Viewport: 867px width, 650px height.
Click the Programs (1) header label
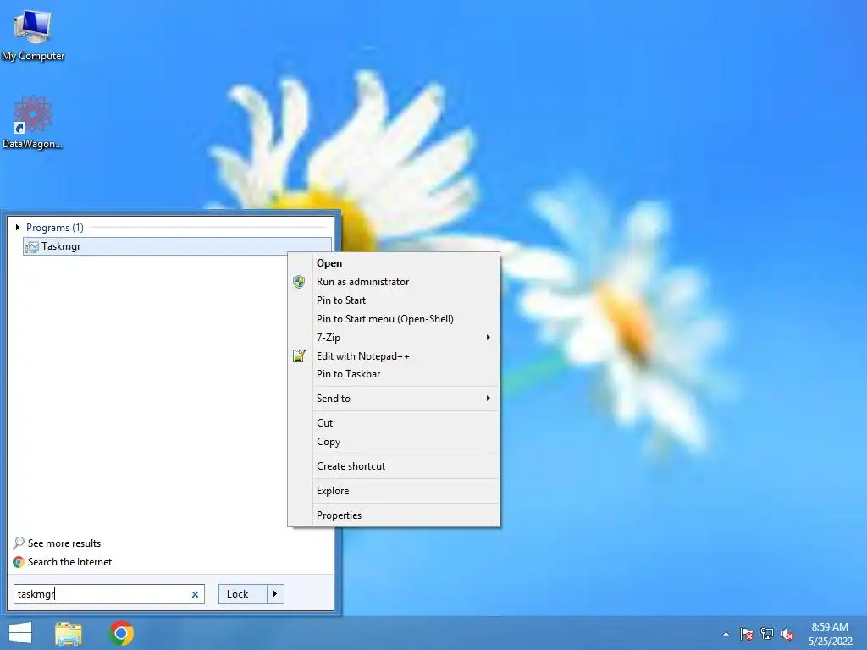click(55, 228)
